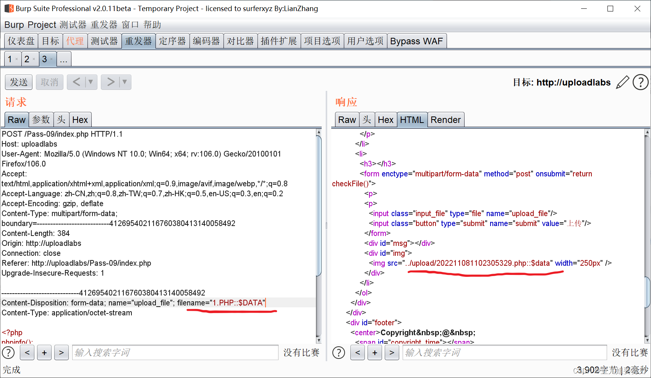Select request 头 (Headers) tab

(x=62, y=120)
